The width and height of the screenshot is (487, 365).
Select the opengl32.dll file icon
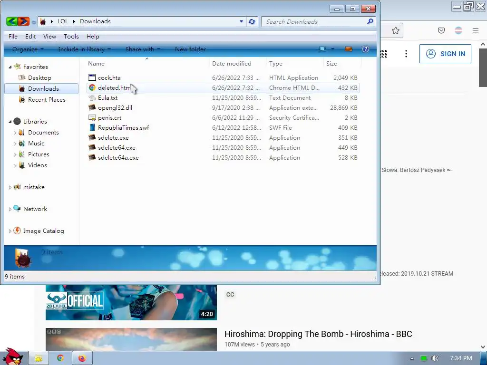pyautogui.click(x=92, y=108)
